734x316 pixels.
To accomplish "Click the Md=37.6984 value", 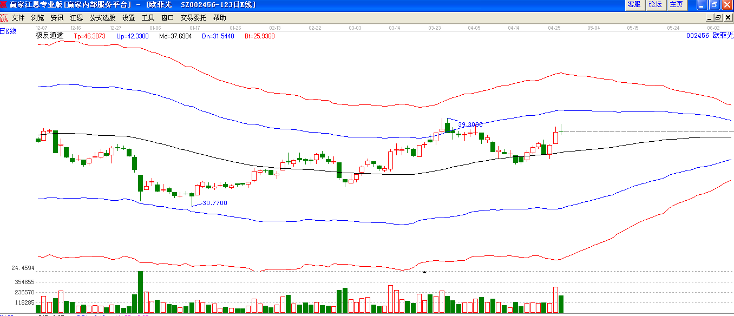I will (x=175, y=36).
